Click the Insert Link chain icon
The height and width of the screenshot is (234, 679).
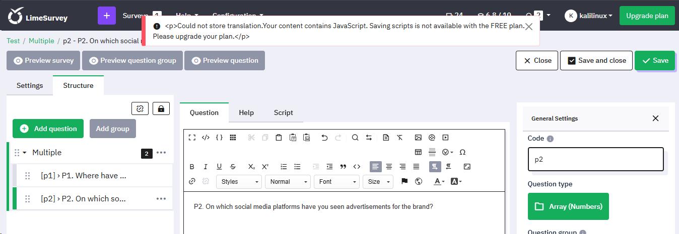tap(192, 181)
